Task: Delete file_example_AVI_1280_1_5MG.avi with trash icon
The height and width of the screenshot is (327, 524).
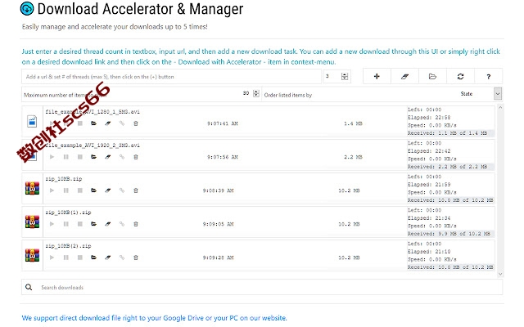Action: pyautogui.click(x=136, y=123)
